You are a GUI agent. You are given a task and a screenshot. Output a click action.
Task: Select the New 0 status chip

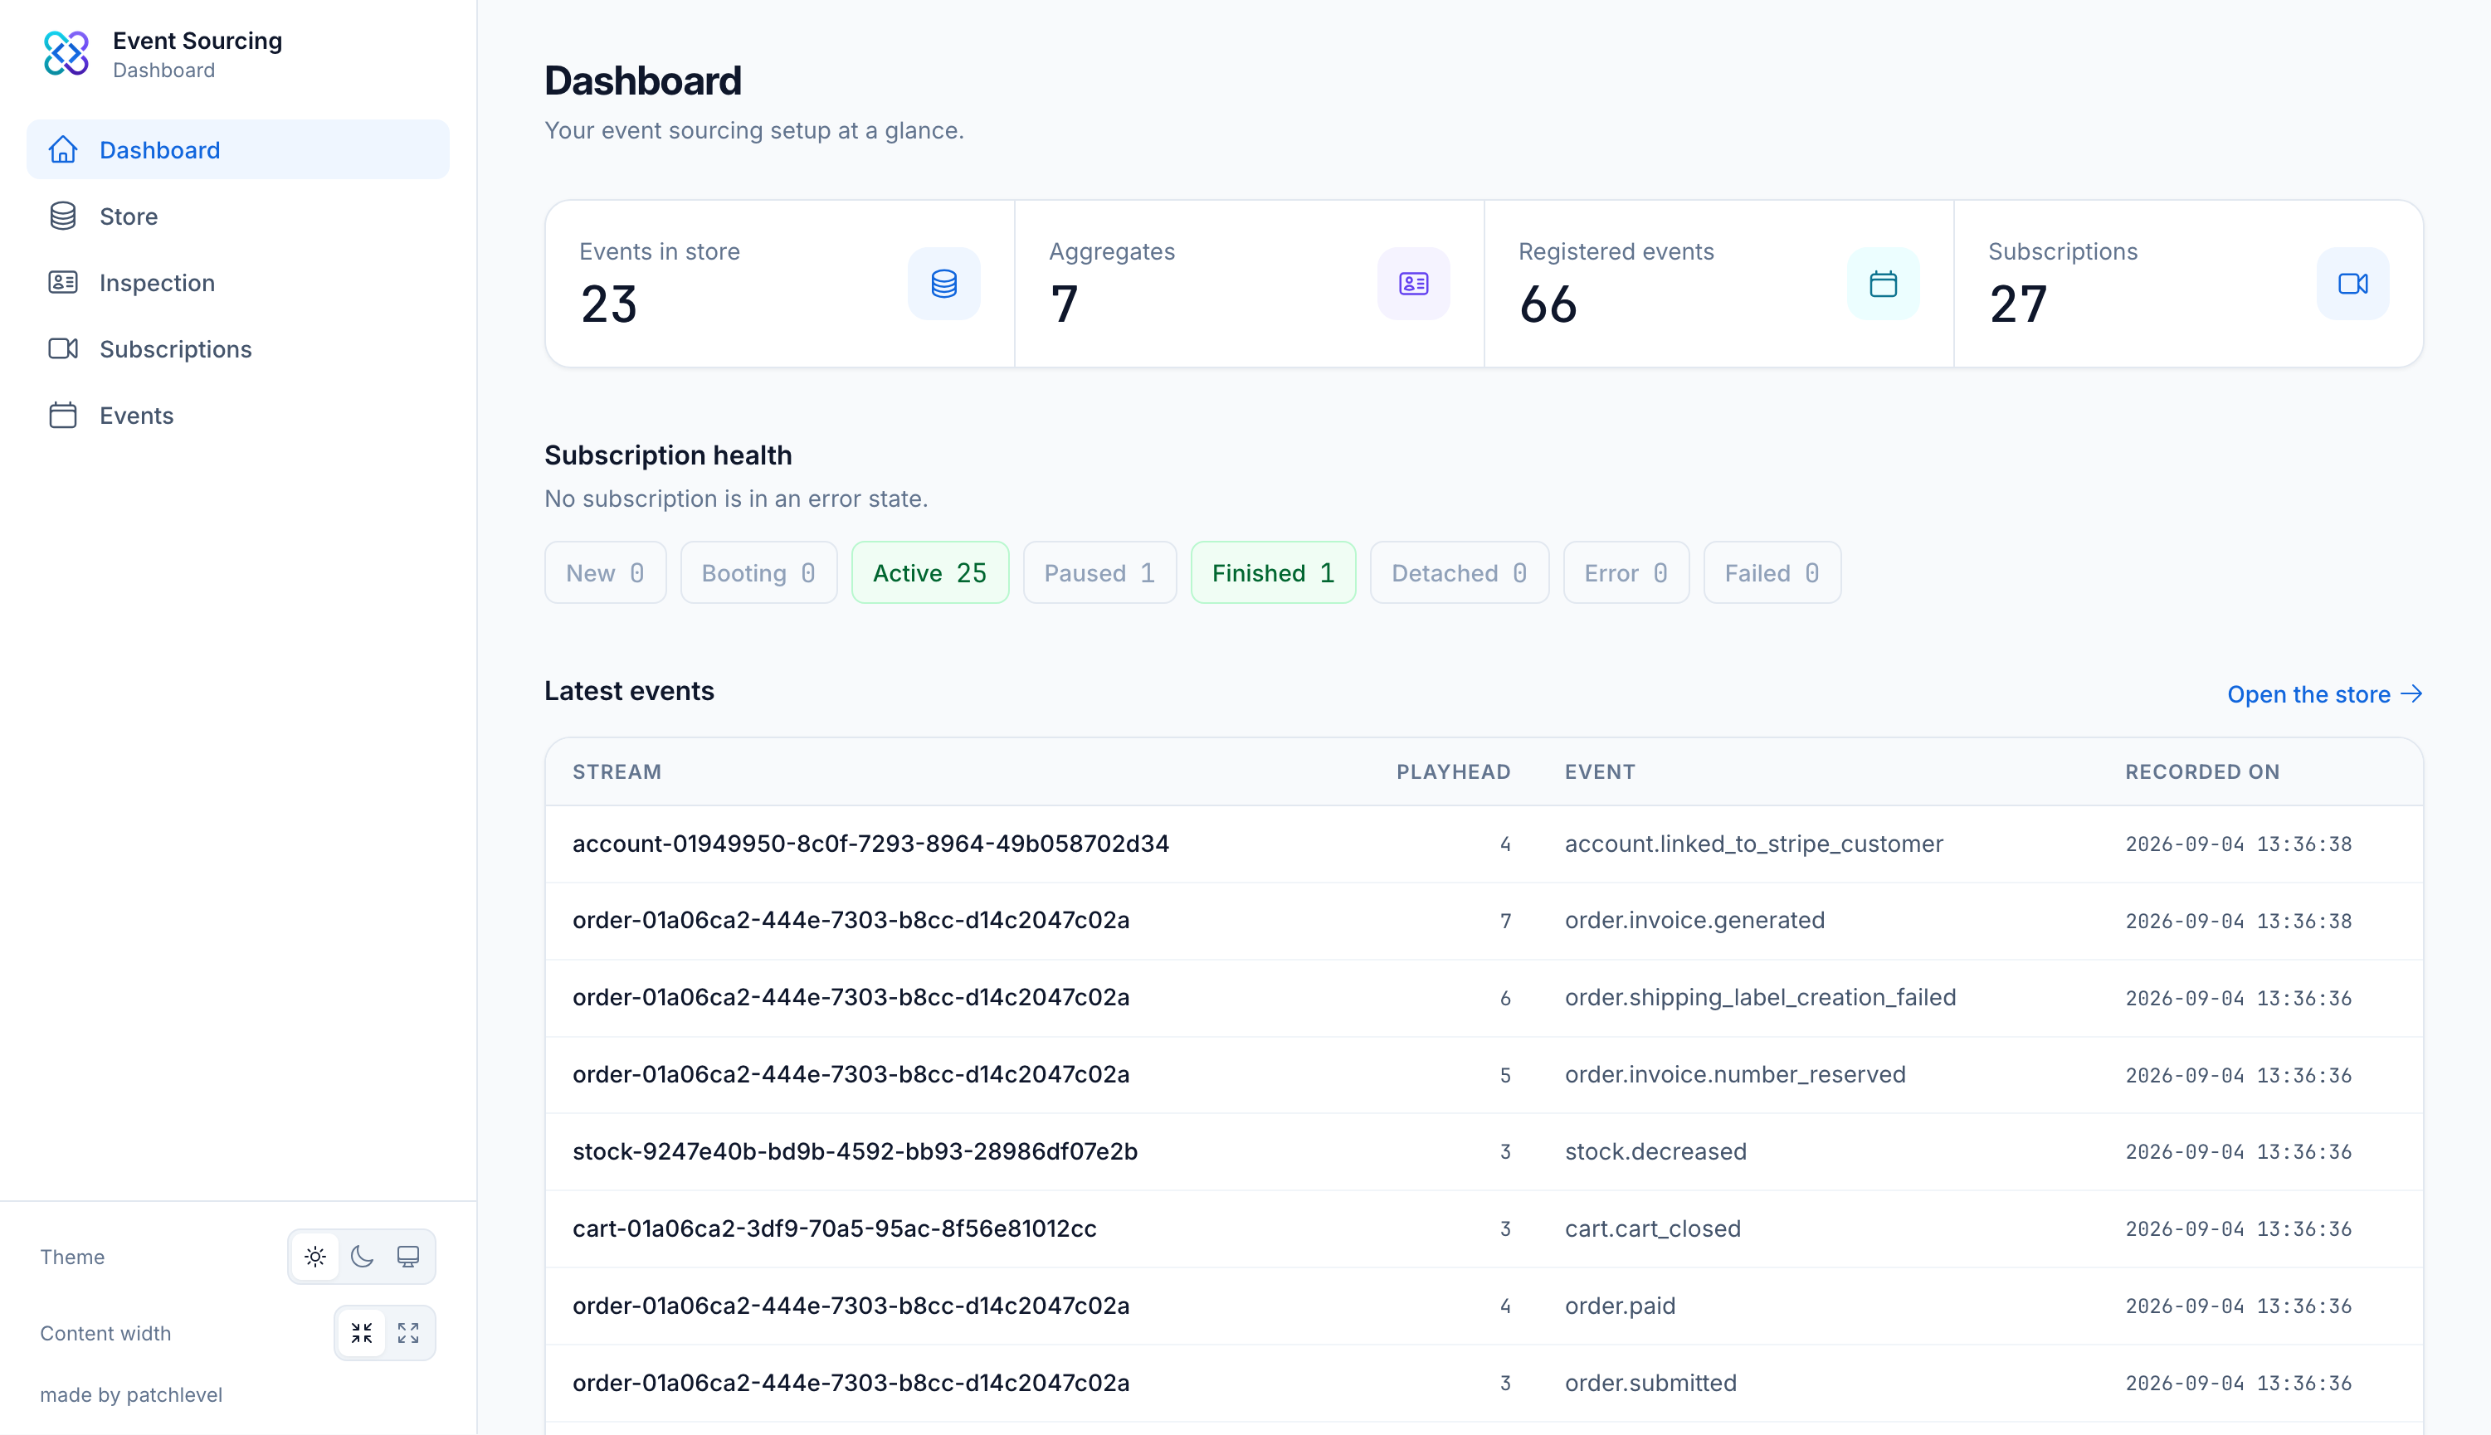[605, 572]
